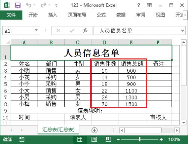Show more ribbon tabs arrow
Image resolution: width=188 pixels, height=144 pixels.
pyautogui.click(x=185, y=15)
